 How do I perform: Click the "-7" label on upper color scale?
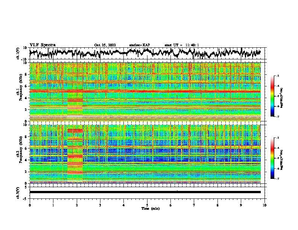[x=277, y=117]
